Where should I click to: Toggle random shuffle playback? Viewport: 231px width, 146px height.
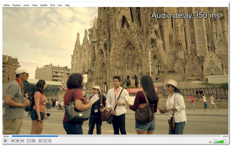tap(50, 141)
